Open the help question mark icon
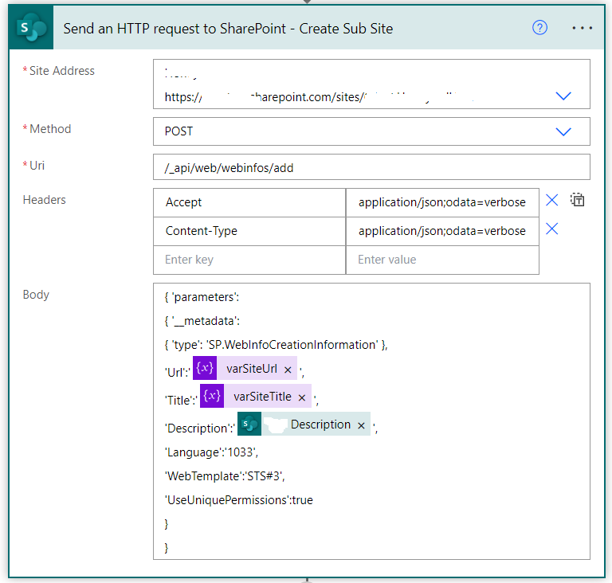 pos(539,28)
